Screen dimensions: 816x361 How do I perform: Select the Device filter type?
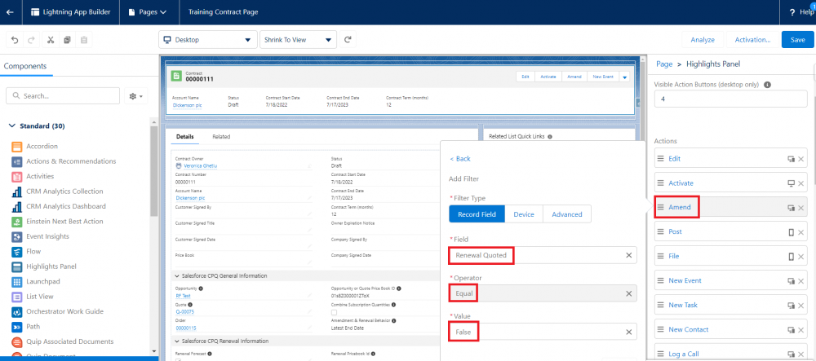tap(524, 214)
